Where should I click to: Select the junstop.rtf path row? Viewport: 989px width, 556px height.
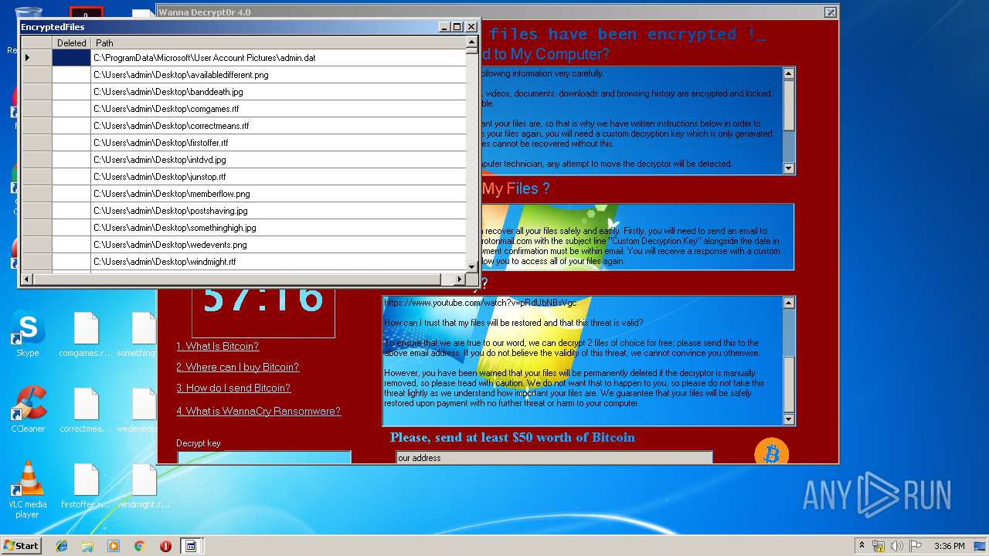[x=278, y=177]
